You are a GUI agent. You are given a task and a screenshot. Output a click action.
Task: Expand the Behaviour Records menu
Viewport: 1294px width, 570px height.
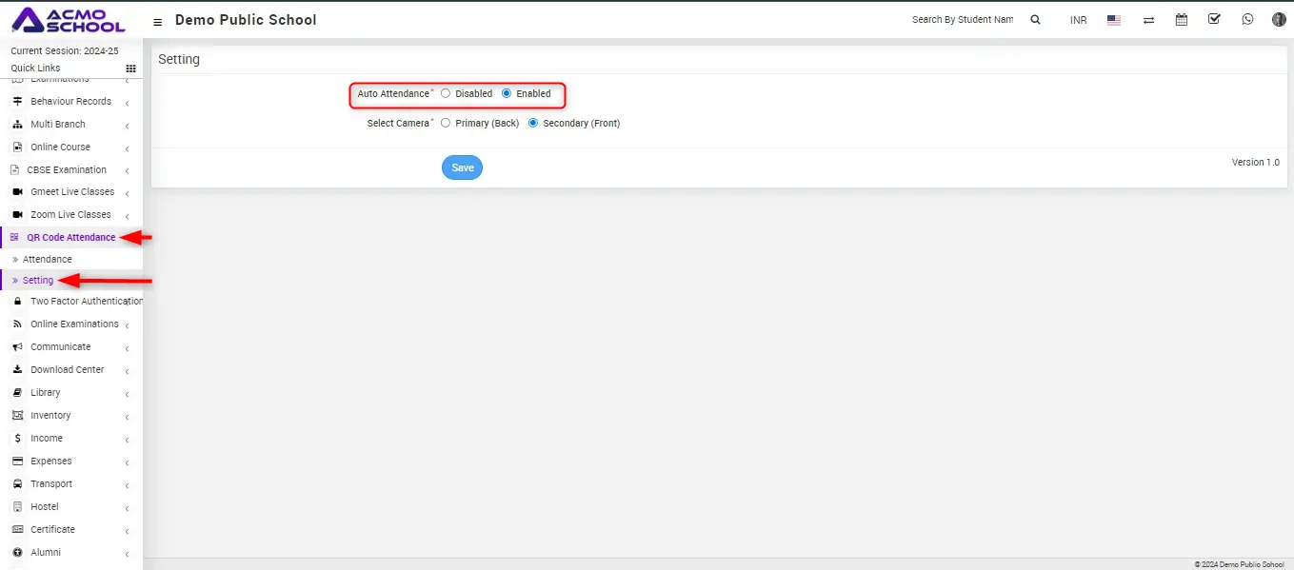(70, 102)
